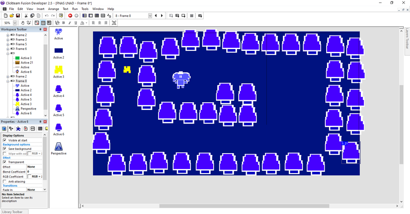Click the Copy icon in toolbar
This screenshot has width=410, height=214.
(32, 15)
